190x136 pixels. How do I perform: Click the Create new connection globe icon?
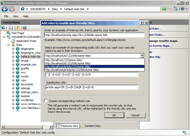[4, 28]
